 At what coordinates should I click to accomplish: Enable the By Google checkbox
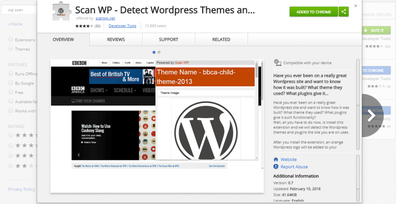point(10,83)
